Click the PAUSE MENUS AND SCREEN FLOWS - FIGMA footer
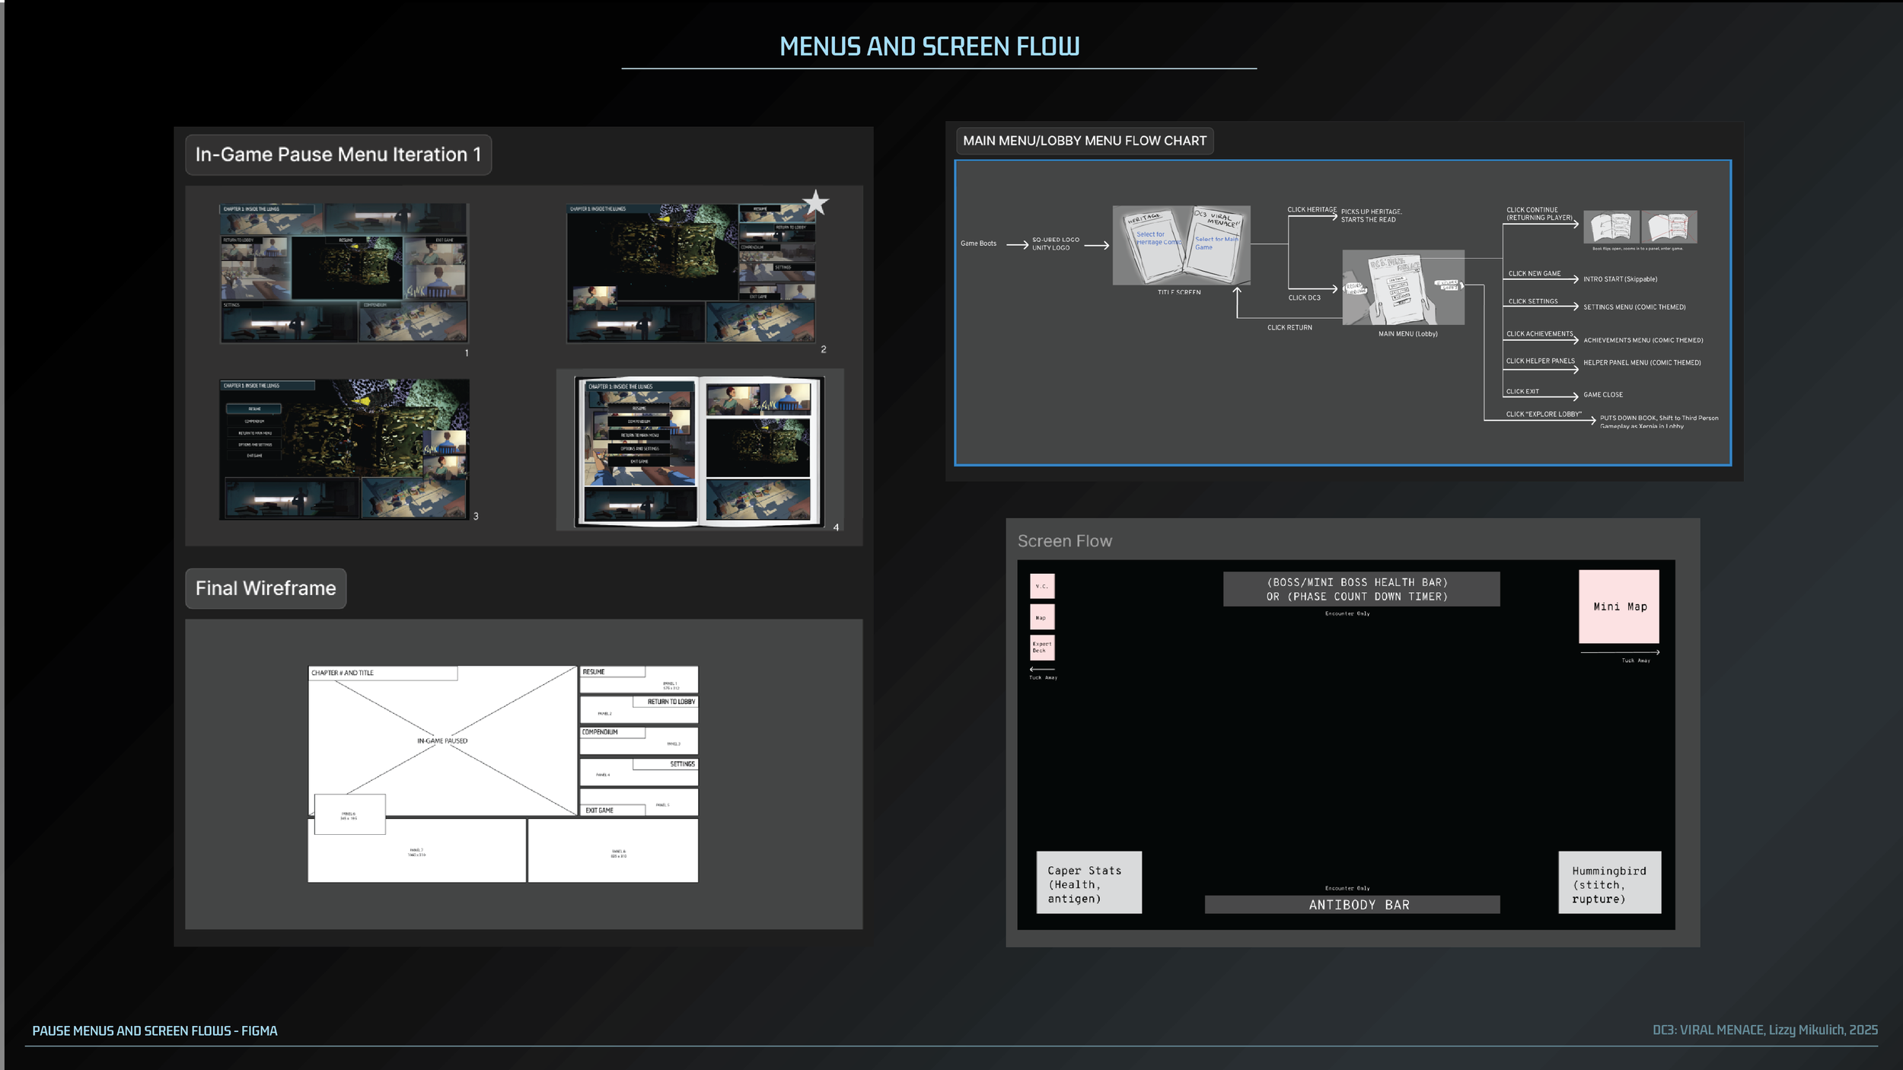The image size is (1903, 1070). click(155, 1030)
